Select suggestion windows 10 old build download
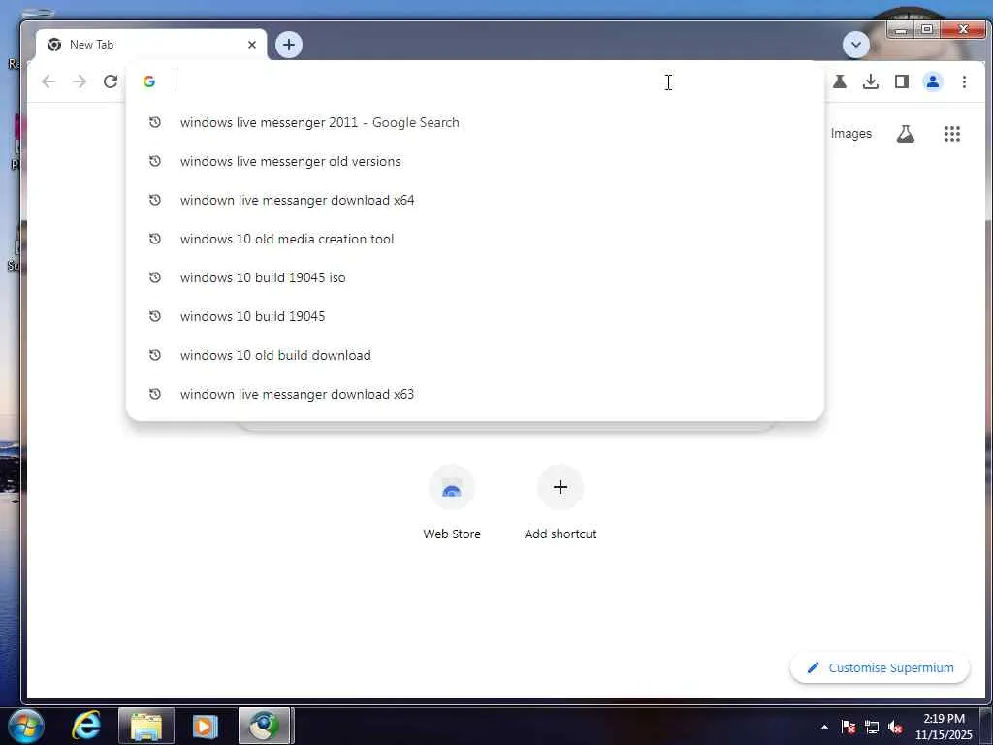Image resolution: width=993 pixels, height=745 pixels. (475, 355)
